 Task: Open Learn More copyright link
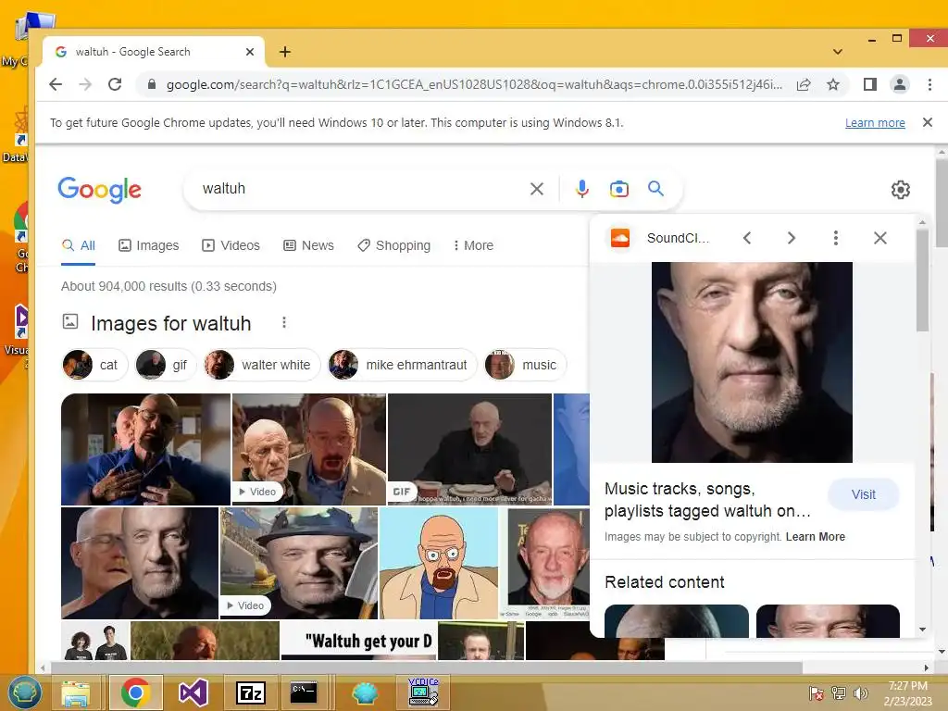pyautogui.click(x=815, y=537)
